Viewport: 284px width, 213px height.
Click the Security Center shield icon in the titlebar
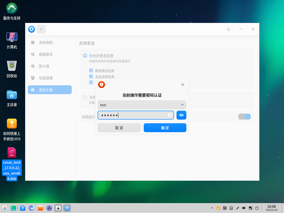coord(32,29)
